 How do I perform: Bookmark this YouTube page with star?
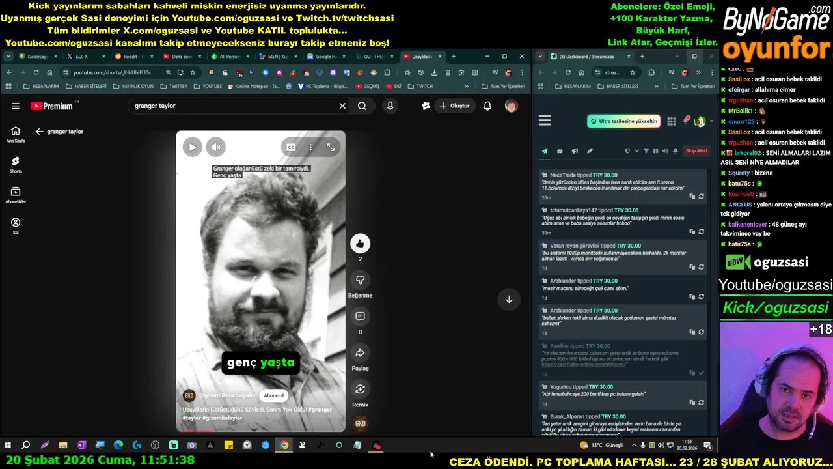pyautogui.click(x=193, y=72)
